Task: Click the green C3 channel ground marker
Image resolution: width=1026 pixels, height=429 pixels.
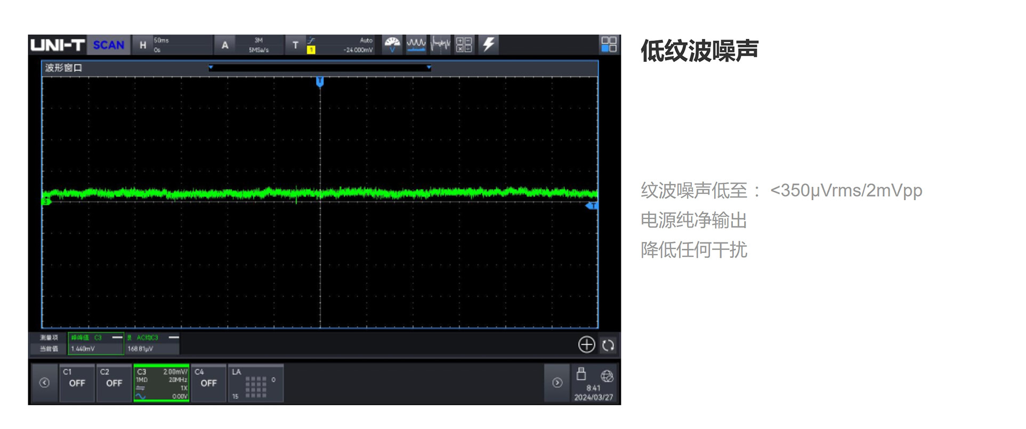Action: [x=46, y=201]
